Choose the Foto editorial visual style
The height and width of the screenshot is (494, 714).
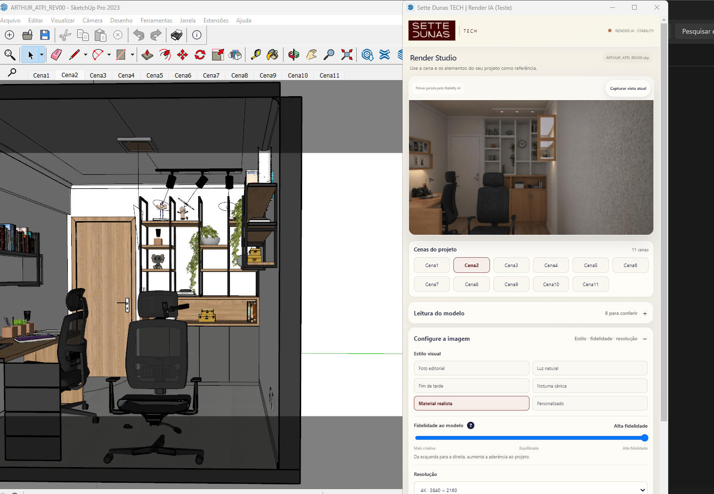(471, 368)
